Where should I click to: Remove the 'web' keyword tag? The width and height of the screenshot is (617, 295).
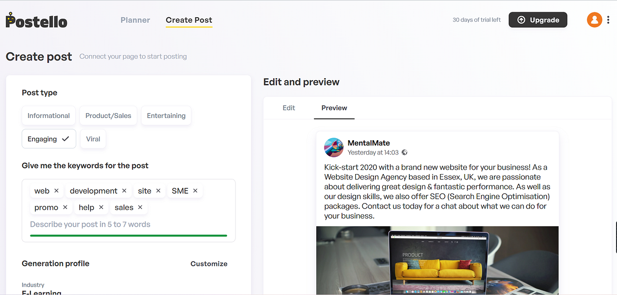tap(57, 191)
